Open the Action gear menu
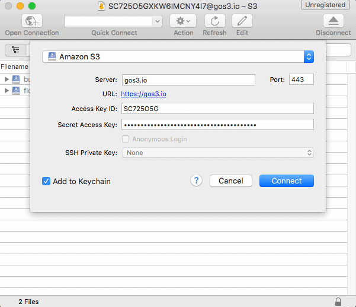356x307 pixels. pos(183,21)
